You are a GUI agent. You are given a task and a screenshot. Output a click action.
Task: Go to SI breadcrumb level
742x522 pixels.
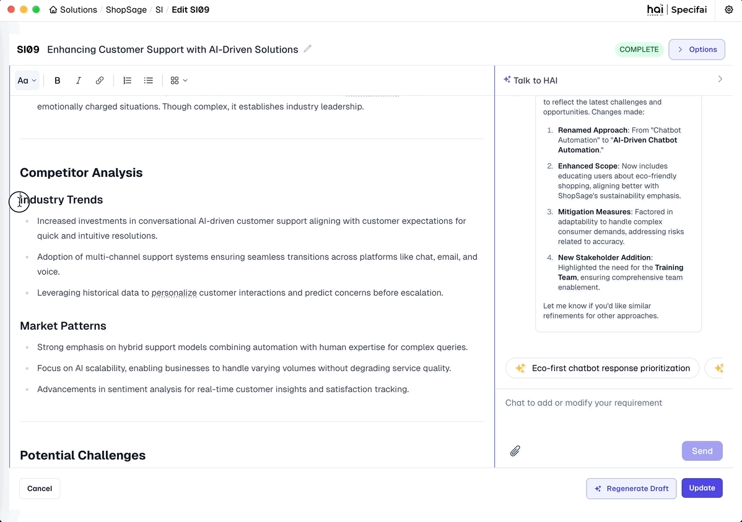point(159,9)
